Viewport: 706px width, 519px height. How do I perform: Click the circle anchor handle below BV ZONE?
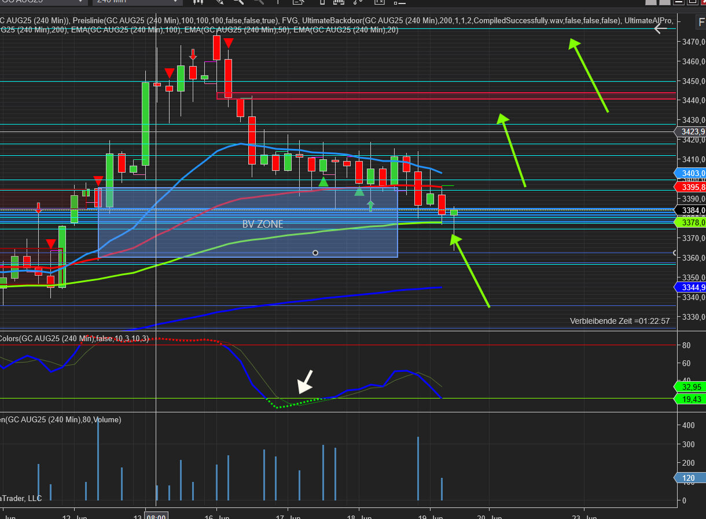tap(315, 253)
